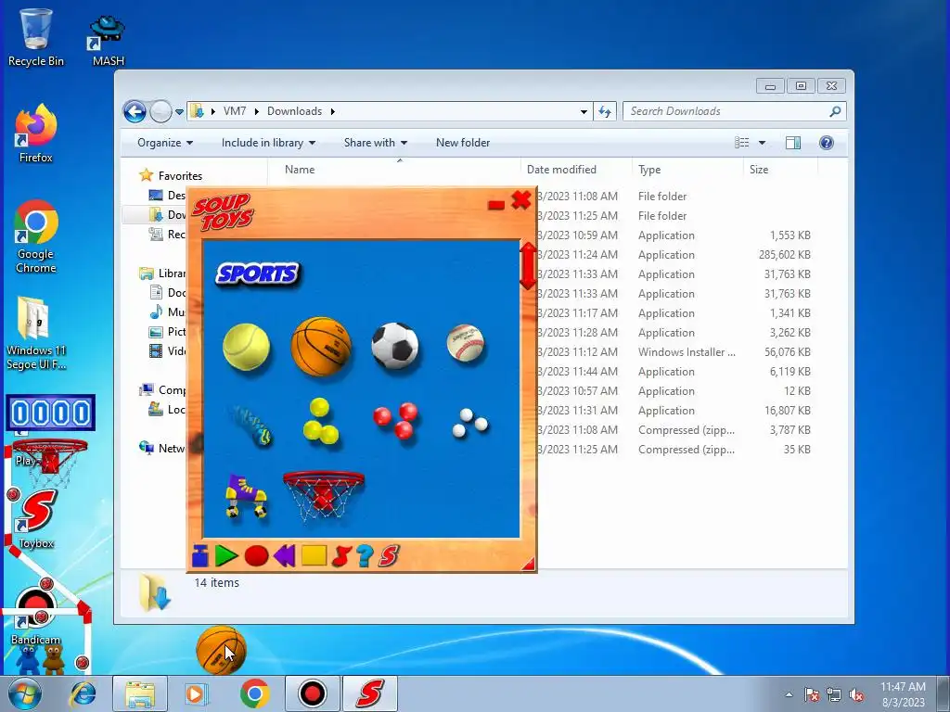Open the Firefox desktop shortcut
The width and height of the screenshot is (950, 712).
pos(36,133)
